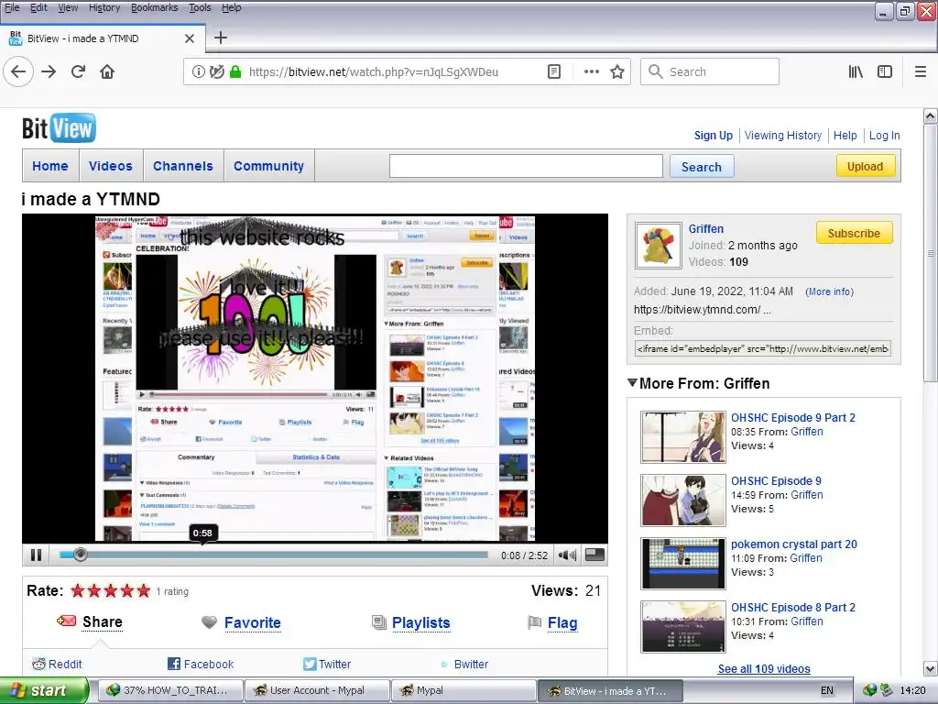
Task: Rate the video with the fifth star
Action: pyautogui.click(x=144, y=591)
